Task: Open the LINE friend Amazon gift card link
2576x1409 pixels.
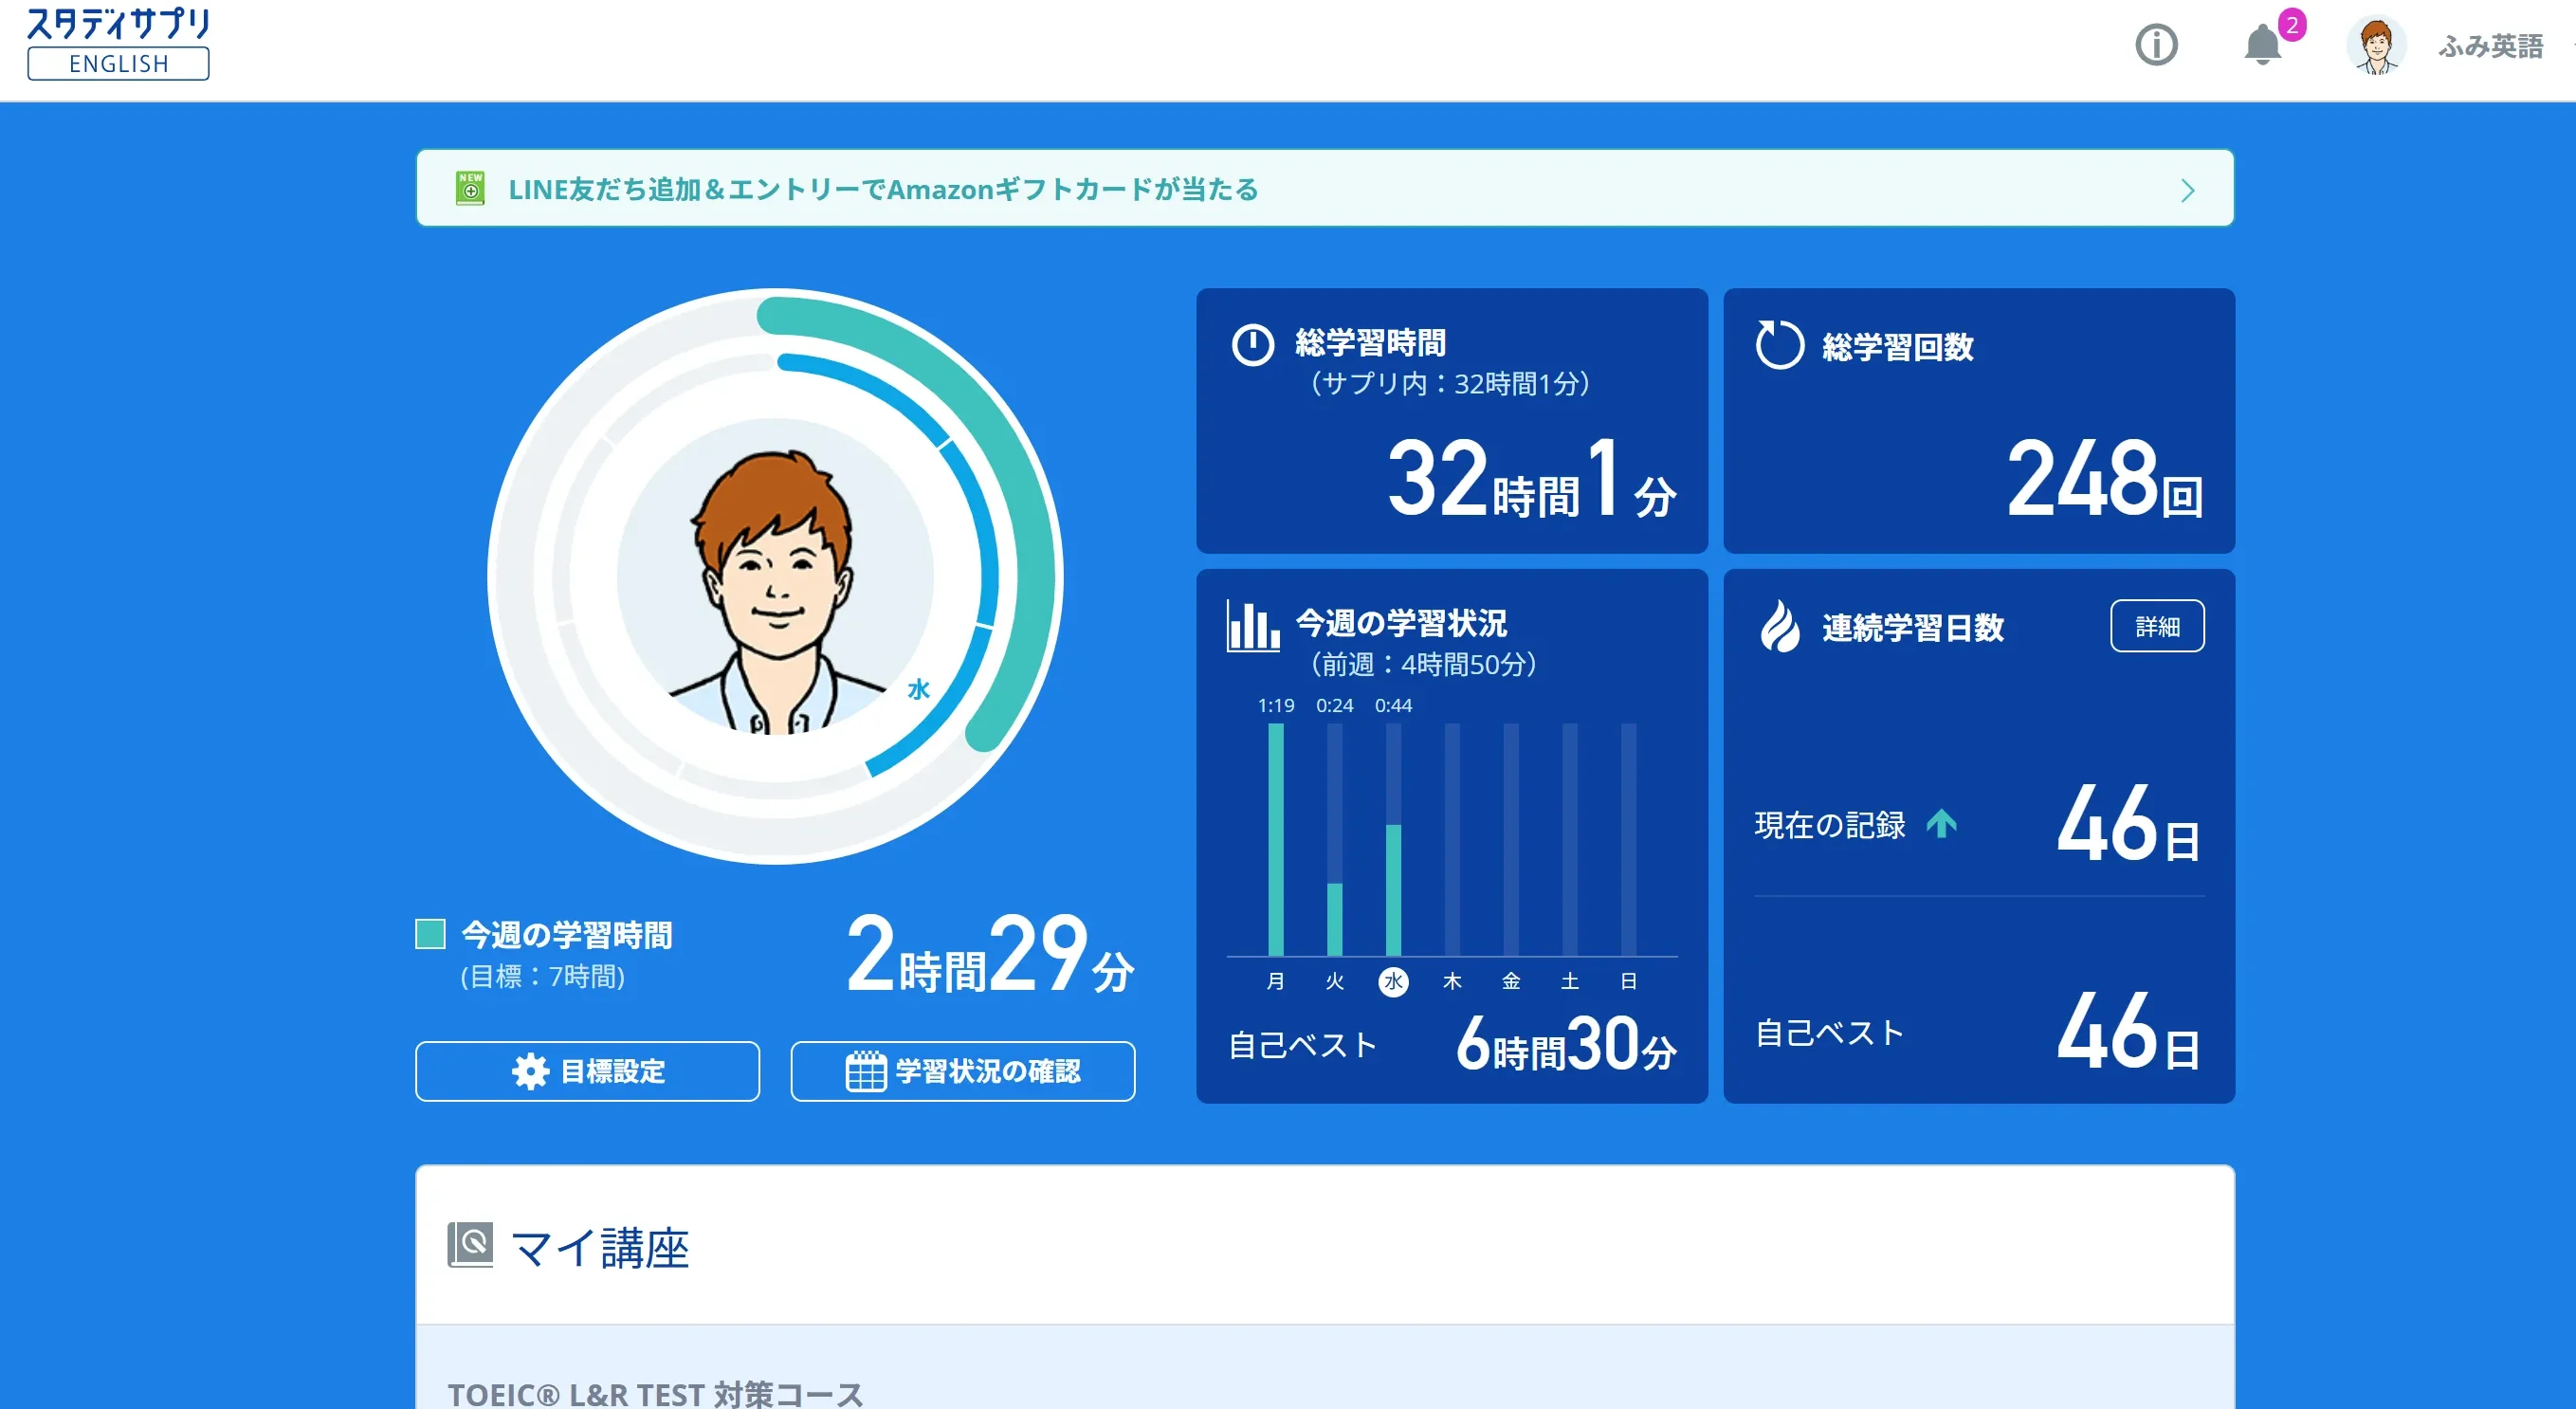Action: pyautogui.click(x=883, y=189)
